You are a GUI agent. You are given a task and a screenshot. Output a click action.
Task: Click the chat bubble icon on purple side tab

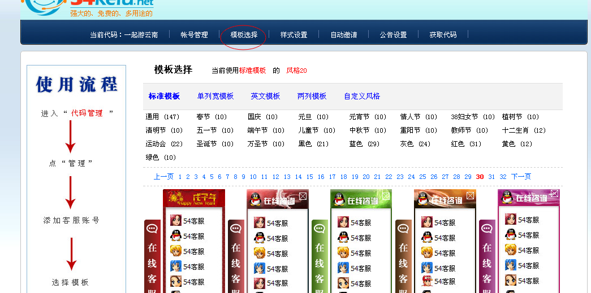coord(487,229)
